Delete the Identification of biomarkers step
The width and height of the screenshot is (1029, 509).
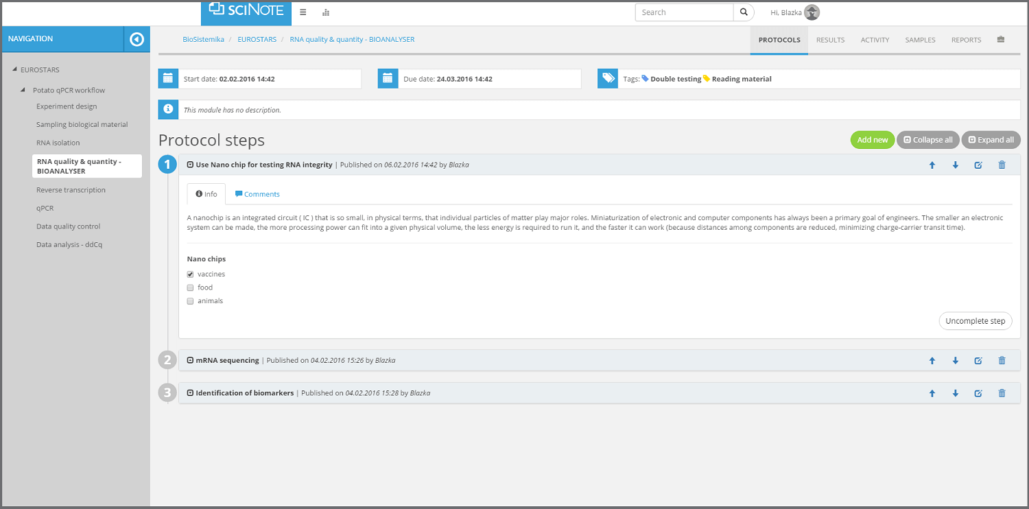click(x=1002, y=393)
